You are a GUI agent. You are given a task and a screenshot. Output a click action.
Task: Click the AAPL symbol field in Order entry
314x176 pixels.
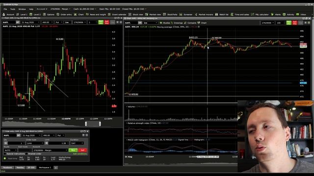10,135
